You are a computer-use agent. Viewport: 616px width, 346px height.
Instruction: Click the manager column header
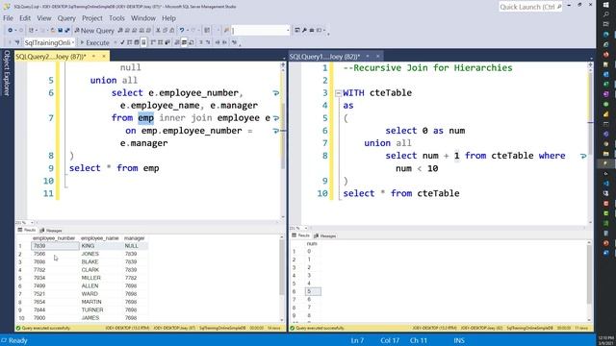pyautogui.click(x=135, y=238)
